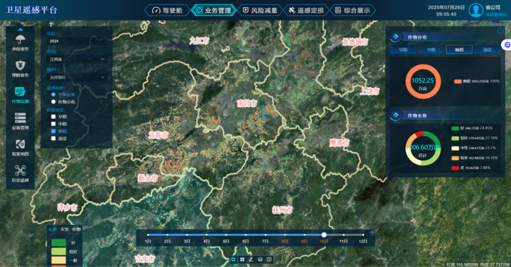Select the 早稻 tab in 作物分布 panel
The image size is (511, 267).
403,50
